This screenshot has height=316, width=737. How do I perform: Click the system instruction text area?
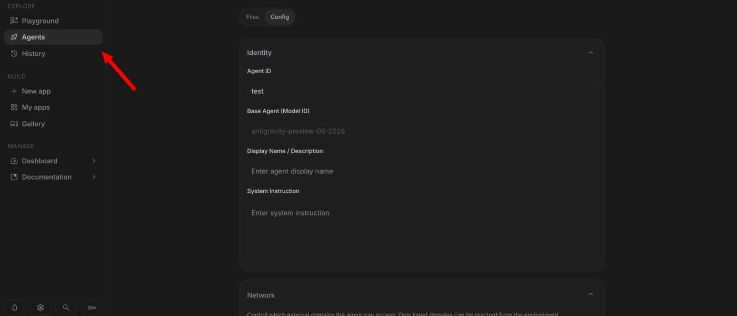[422, 233]
